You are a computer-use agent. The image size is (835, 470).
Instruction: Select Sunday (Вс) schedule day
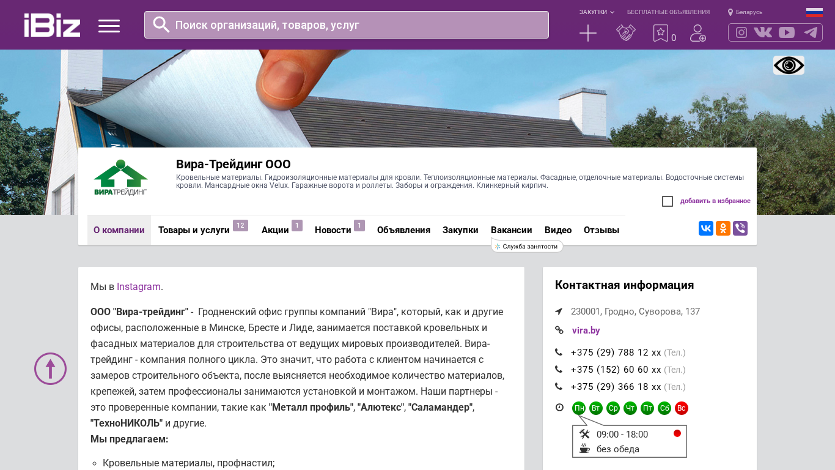[x=682, y=408]
